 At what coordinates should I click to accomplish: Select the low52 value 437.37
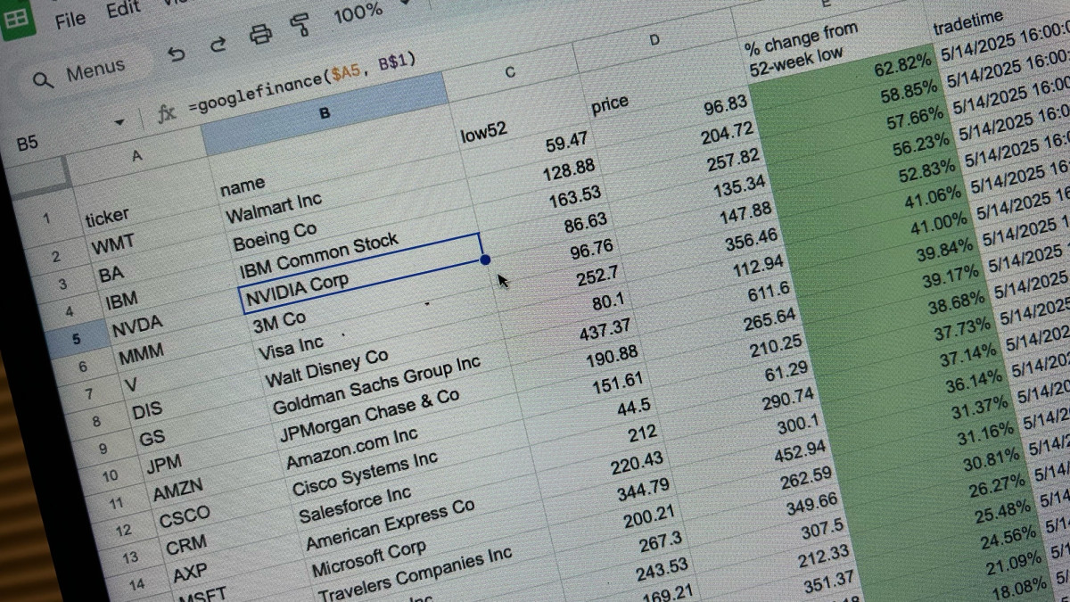pos(605,331)
